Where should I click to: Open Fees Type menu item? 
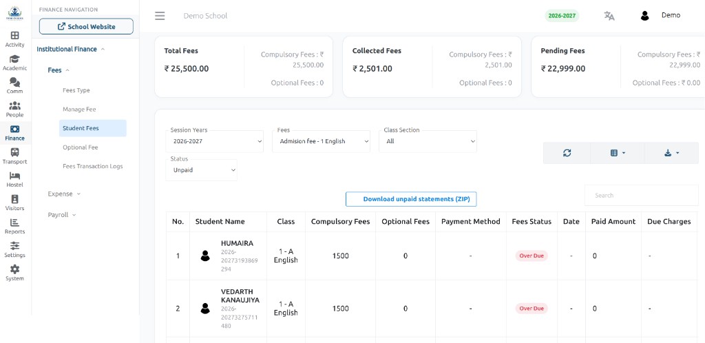76,90
